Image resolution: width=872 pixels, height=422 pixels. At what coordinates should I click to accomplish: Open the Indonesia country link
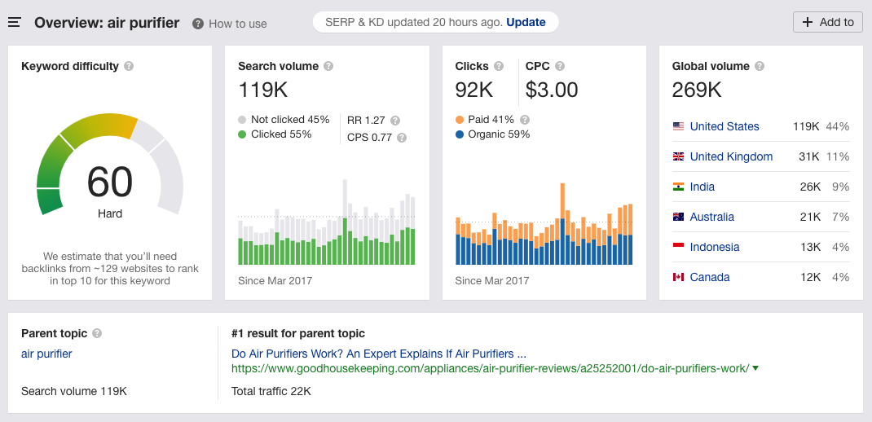tap(714, 247)
